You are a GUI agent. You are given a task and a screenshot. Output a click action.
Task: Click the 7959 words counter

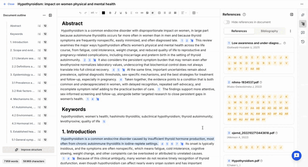click(x=11, y=161)
